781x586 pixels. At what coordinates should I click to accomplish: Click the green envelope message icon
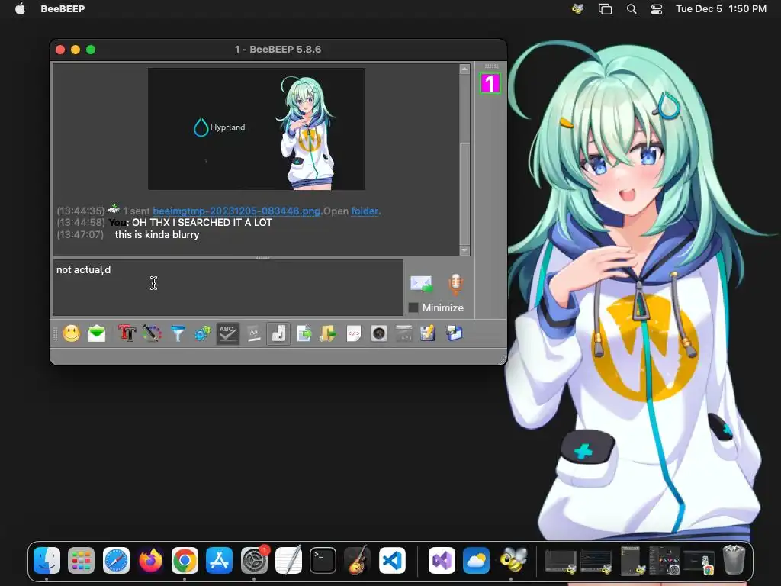[97, 333]
